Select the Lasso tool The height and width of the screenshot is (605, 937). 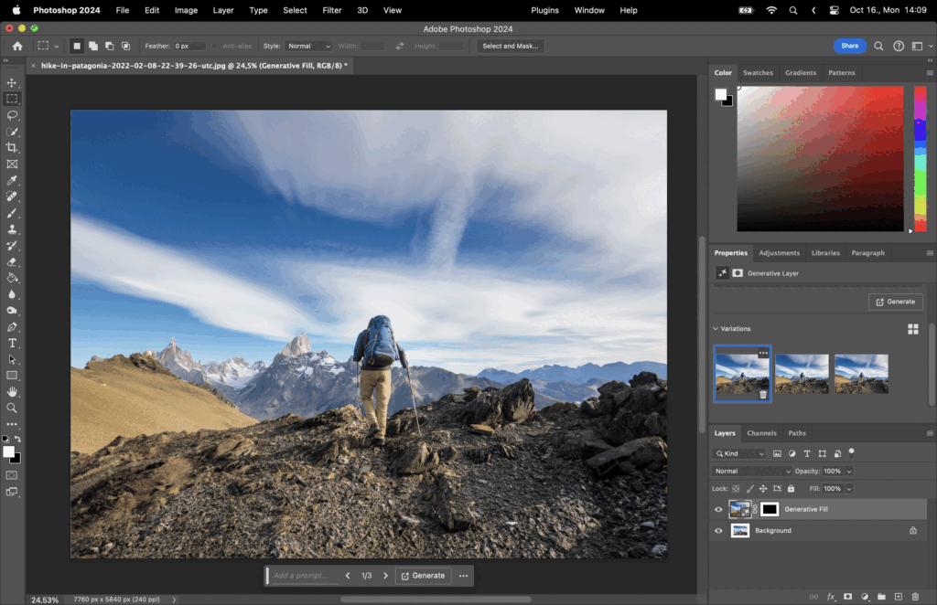pyautogui.click(x=12, y=115)
